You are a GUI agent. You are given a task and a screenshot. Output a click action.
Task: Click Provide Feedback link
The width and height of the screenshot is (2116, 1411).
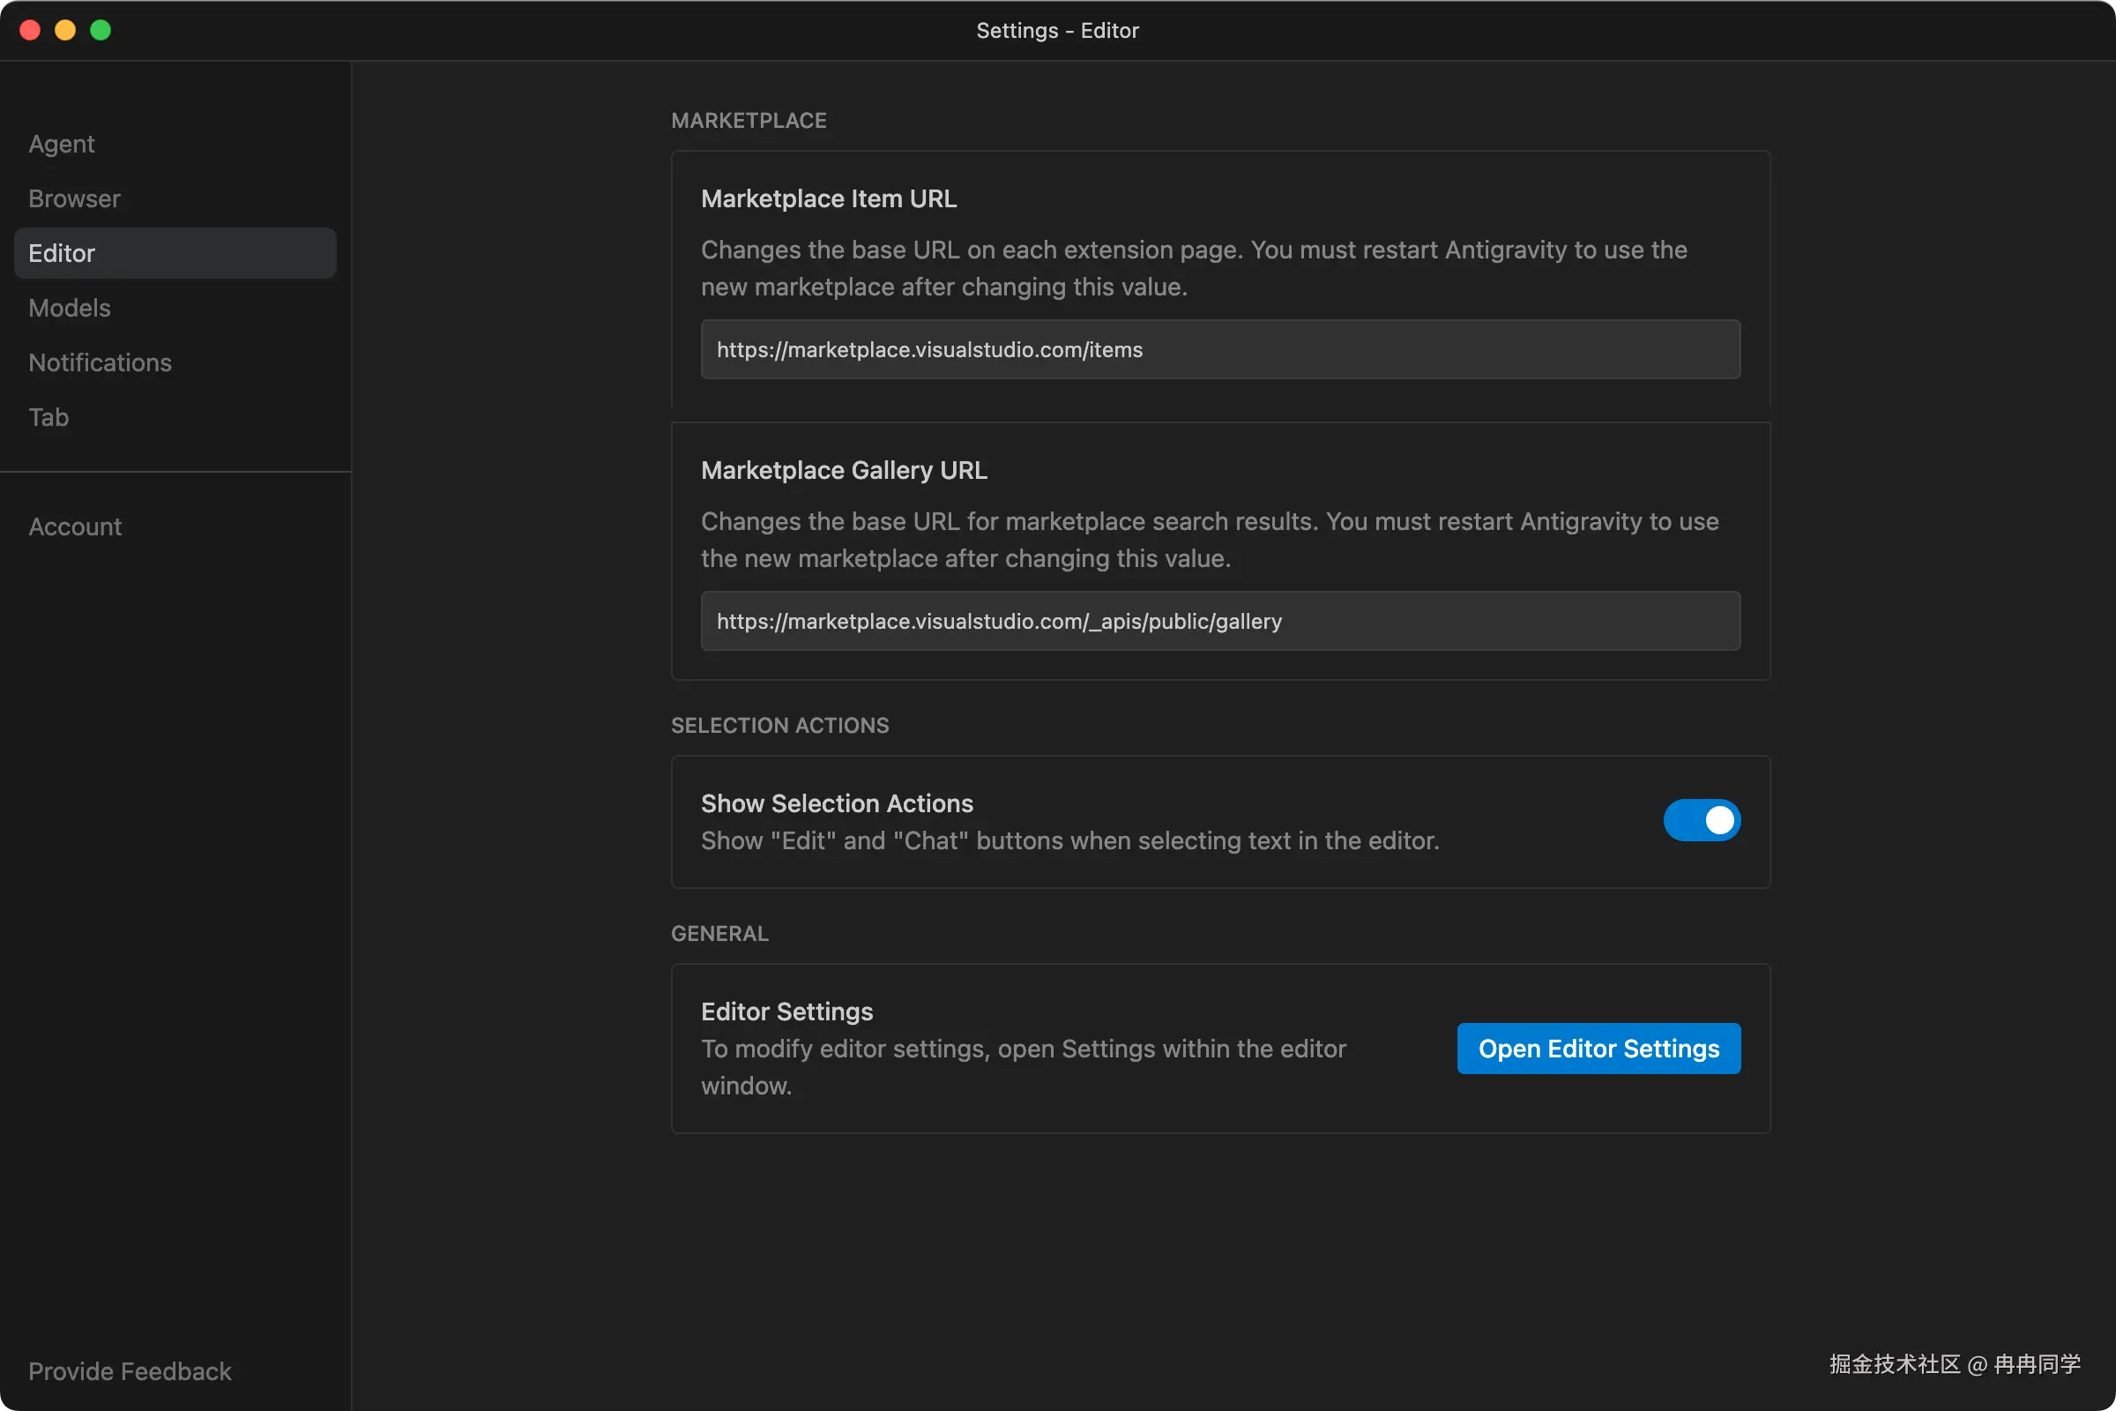(130, 1370)
